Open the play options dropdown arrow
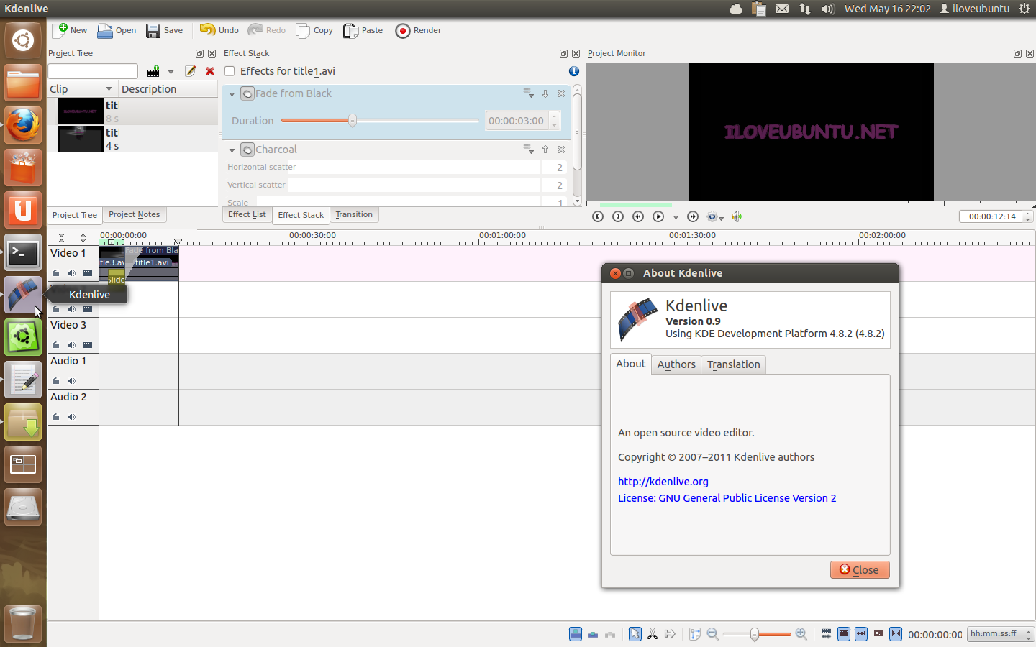Screen dimensions: 1036x647 point(676,217)
